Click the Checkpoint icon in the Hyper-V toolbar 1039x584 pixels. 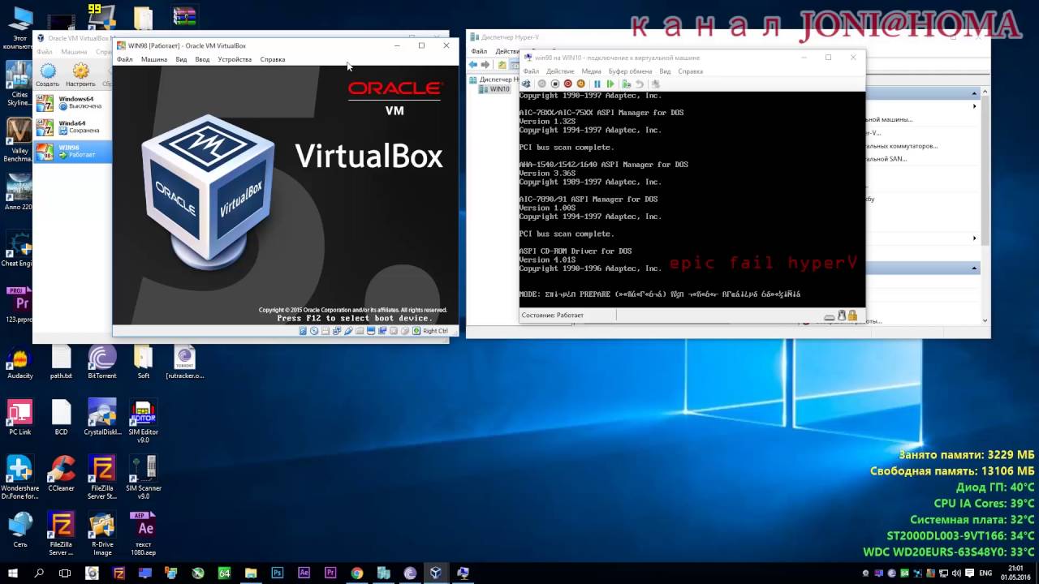click(627, 84)
